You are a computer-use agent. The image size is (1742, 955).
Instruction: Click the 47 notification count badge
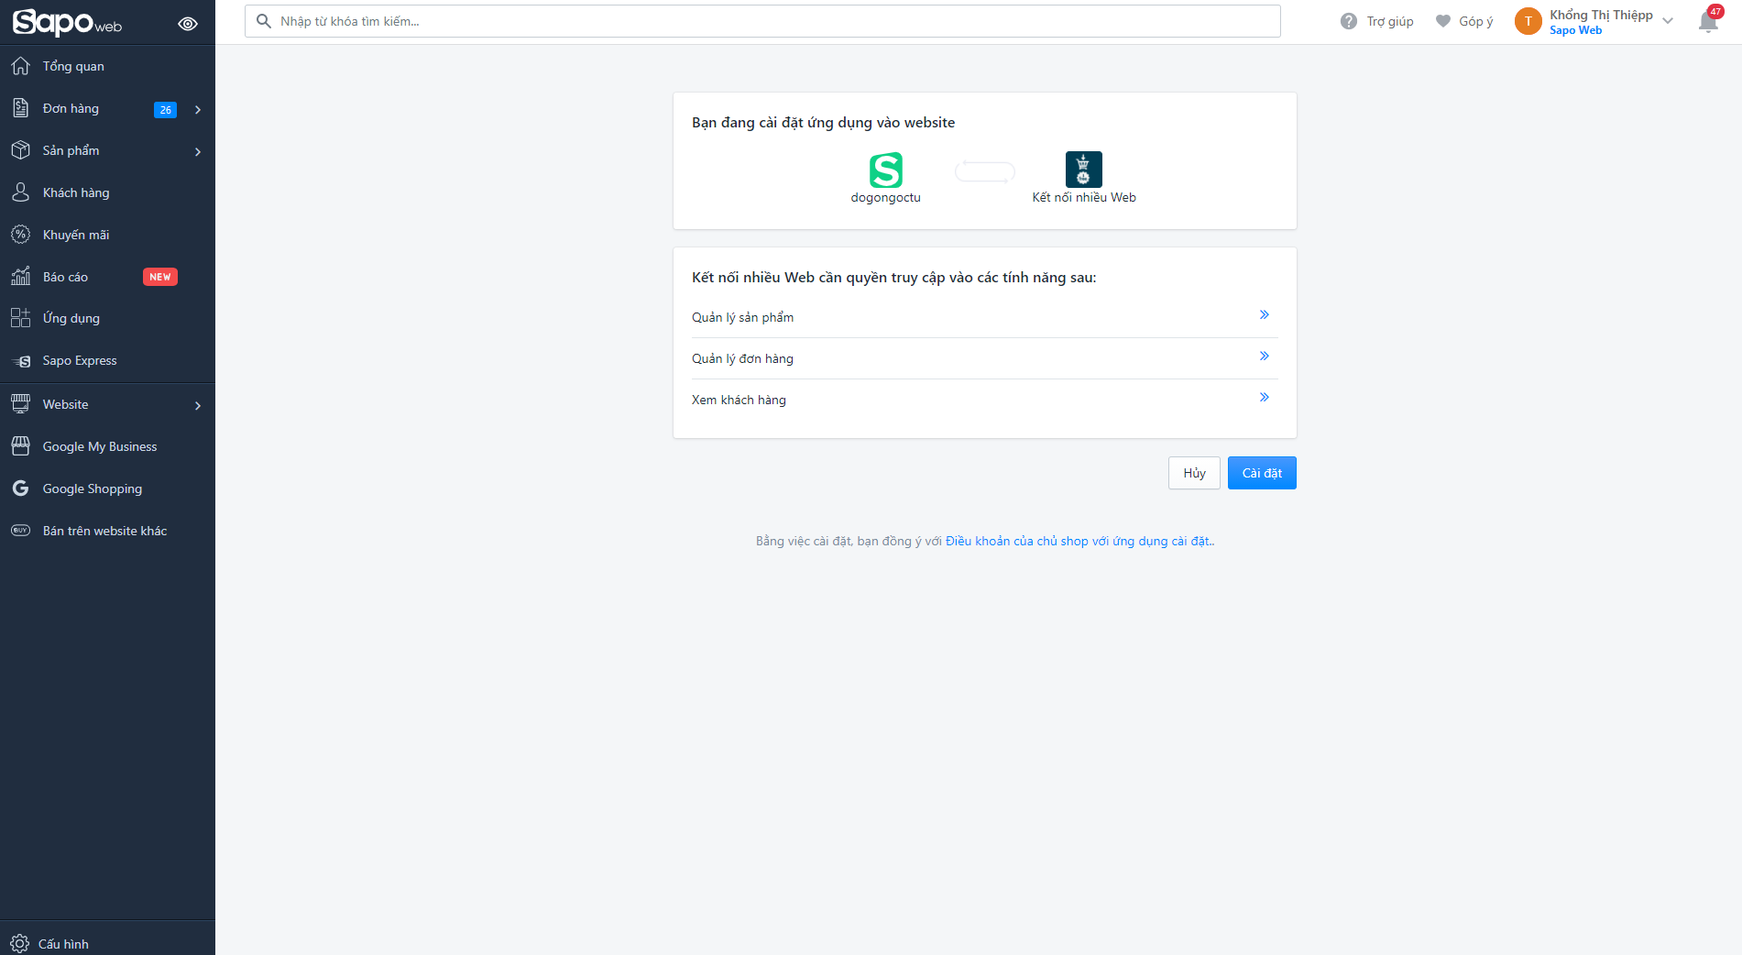click(1715, 11)
